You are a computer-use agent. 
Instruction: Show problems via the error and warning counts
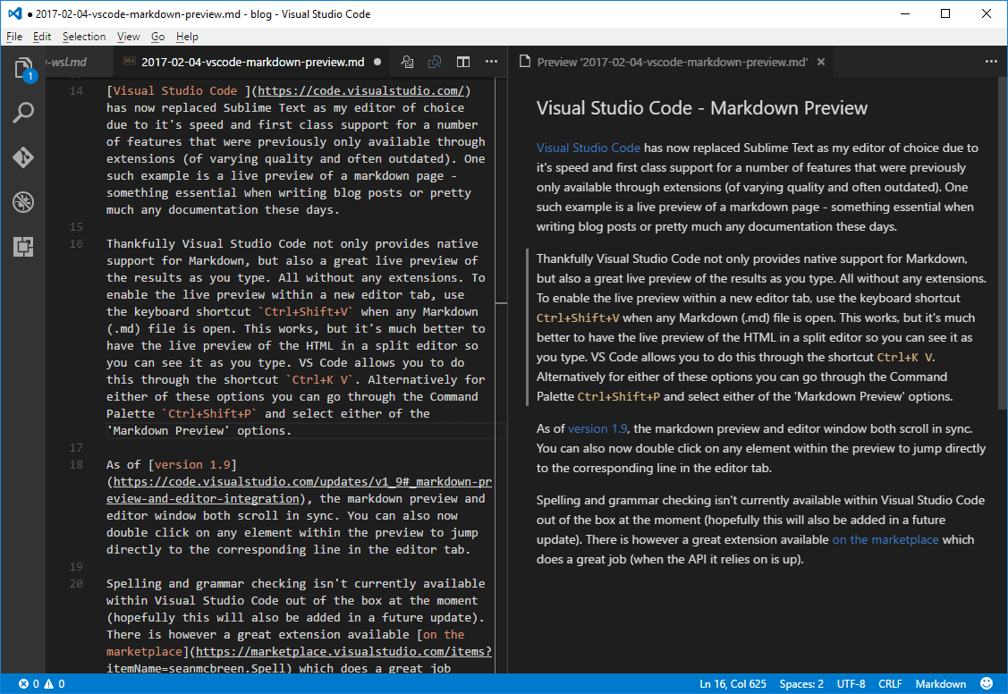(x=42, y=684)
